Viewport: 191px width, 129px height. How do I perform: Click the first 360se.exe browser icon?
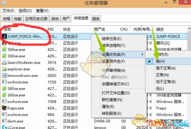(x=4, y=49)
